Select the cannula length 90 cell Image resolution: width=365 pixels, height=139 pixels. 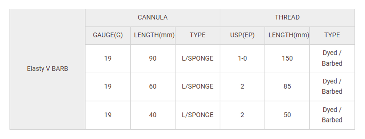(x=153, y=58)
